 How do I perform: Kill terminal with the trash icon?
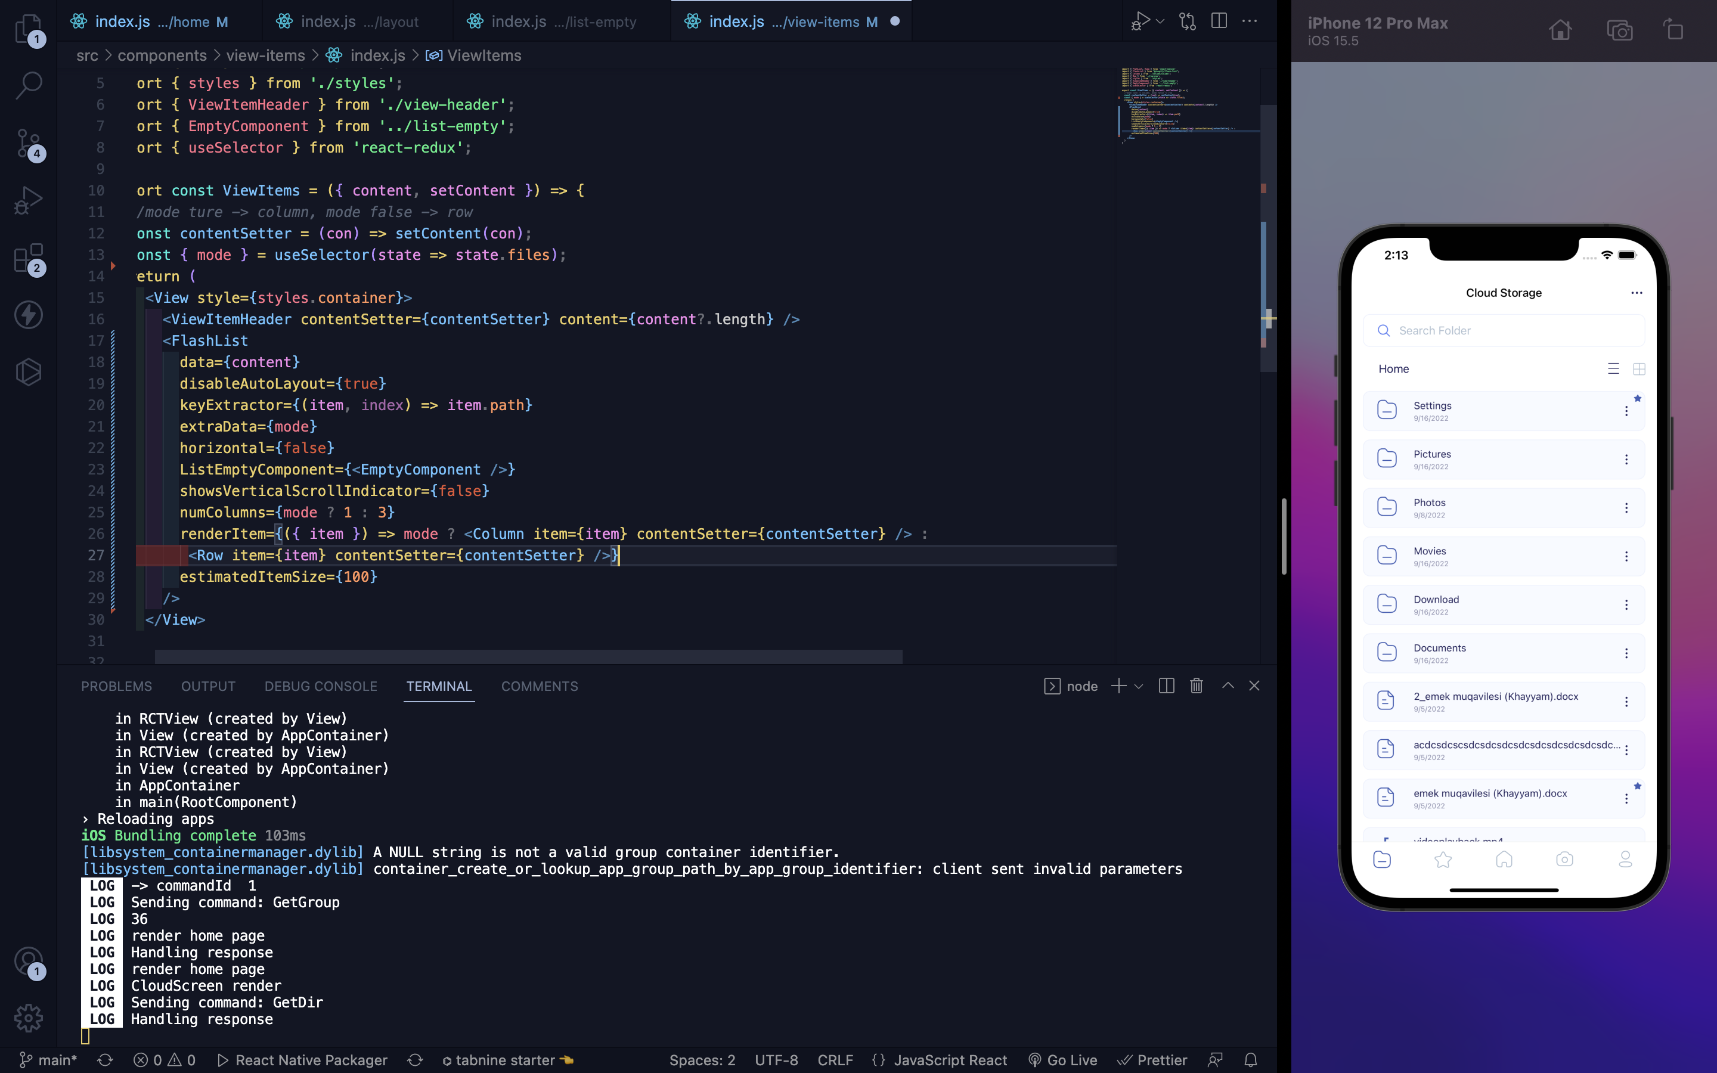pos(1196,686)
